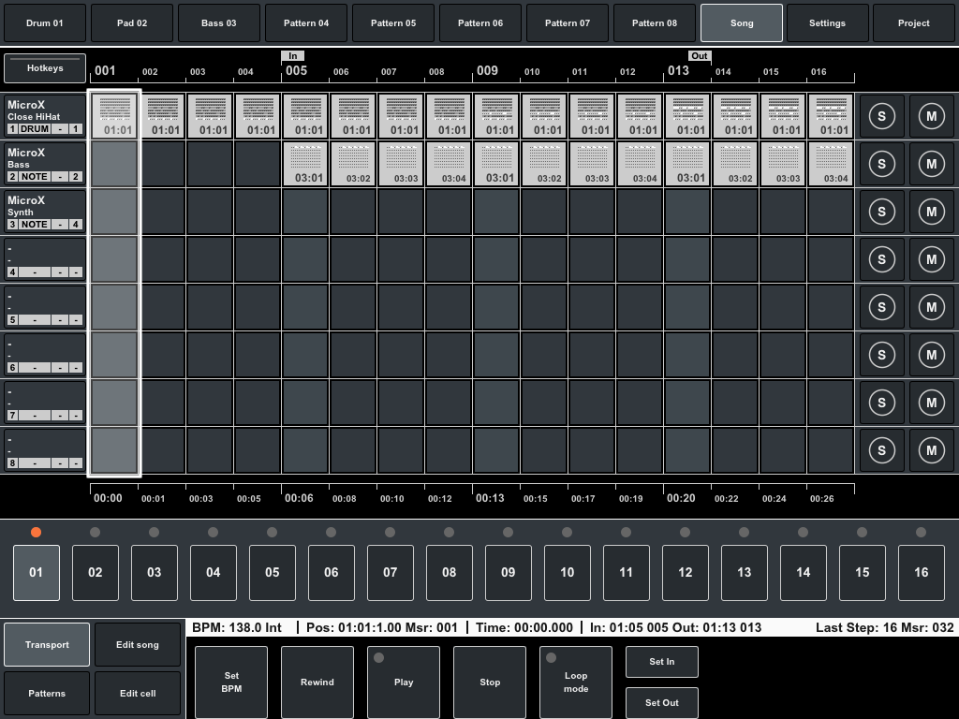Rewind the song to the beginning

(317, 682)
